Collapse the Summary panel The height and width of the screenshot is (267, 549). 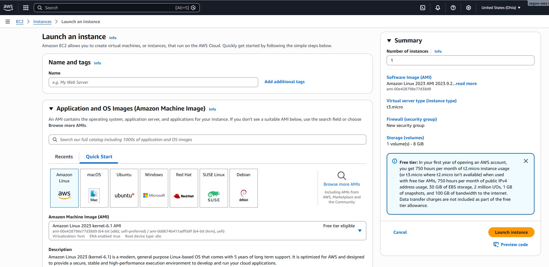389,41
